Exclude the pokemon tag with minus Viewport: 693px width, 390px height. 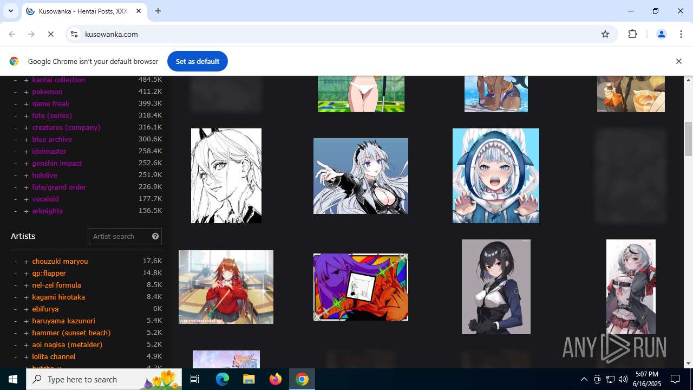pos(15,92)
